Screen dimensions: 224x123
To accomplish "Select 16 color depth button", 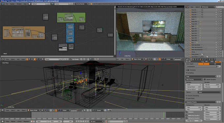I will (x=215, y=64).
